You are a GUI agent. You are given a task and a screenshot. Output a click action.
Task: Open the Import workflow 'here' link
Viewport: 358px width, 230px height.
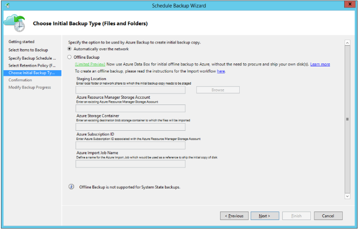point(221,71)
